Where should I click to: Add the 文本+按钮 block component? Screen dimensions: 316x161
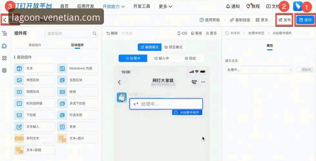click(x=34, y=150)
